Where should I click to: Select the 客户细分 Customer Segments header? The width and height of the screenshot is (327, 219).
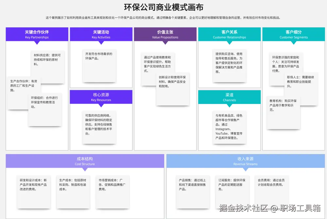tap(293, 34)
